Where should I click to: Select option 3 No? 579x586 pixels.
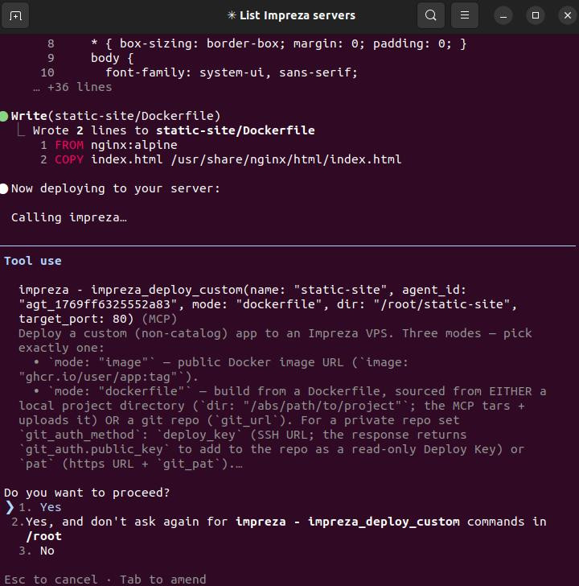tap(36, 551)
